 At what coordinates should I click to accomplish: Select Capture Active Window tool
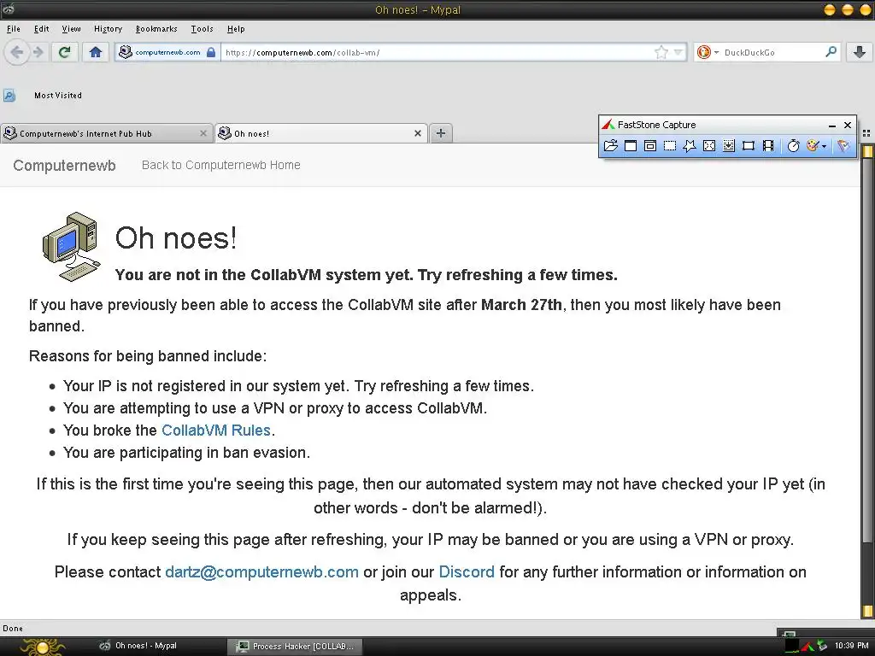[631, 145]
